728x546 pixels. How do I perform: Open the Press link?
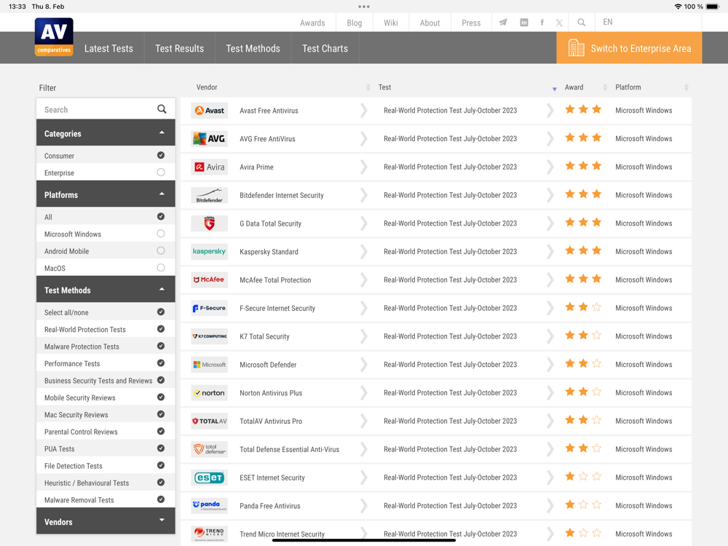(x=471, y=23)
